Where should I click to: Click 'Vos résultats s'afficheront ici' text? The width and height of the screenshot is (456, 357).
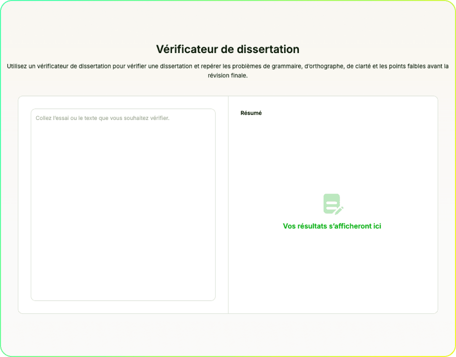click(x=332, y=226)
